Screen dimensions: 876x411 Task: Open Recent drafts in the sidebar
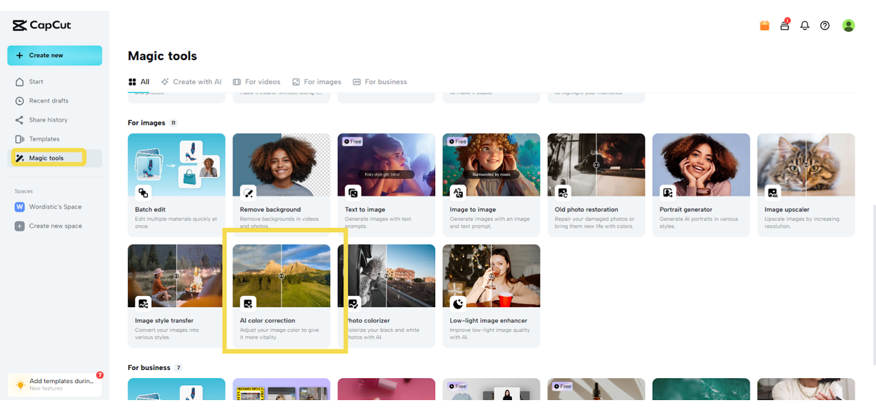[55, 101]
